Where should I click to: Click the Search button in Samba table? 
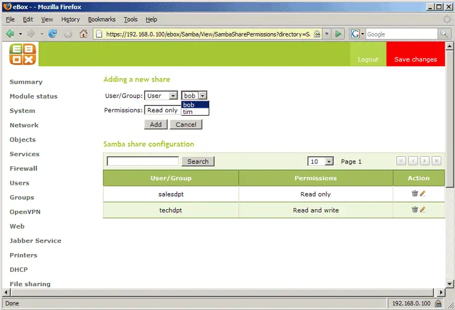[198, 161]
